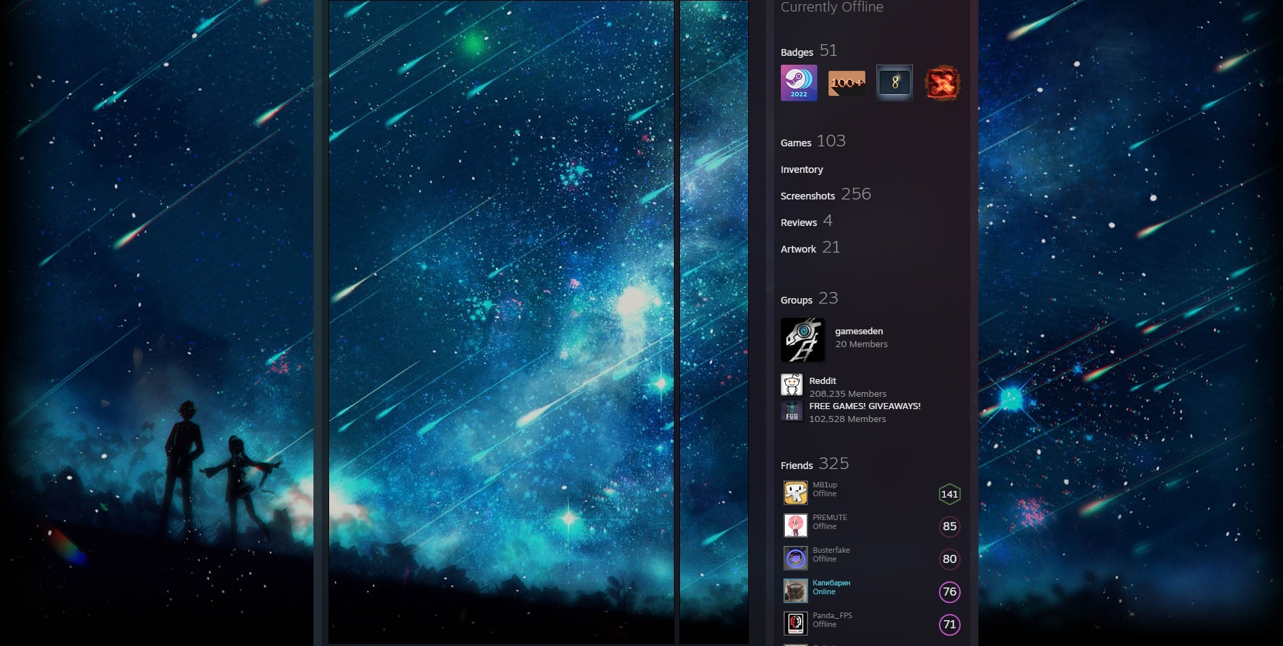The height and width of the screenshot is (646, 1283).
Task: Open the Friends list of 325
Action: [x=796, y=465]
